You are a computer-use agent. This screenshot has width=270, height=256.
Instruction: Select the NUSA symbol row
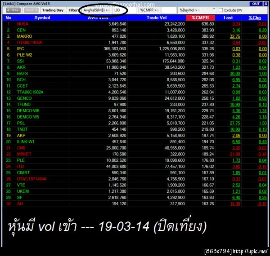(x=135, y=24)
